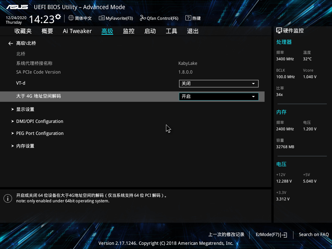Click the 100.0 MHz BCLK value

285,77
